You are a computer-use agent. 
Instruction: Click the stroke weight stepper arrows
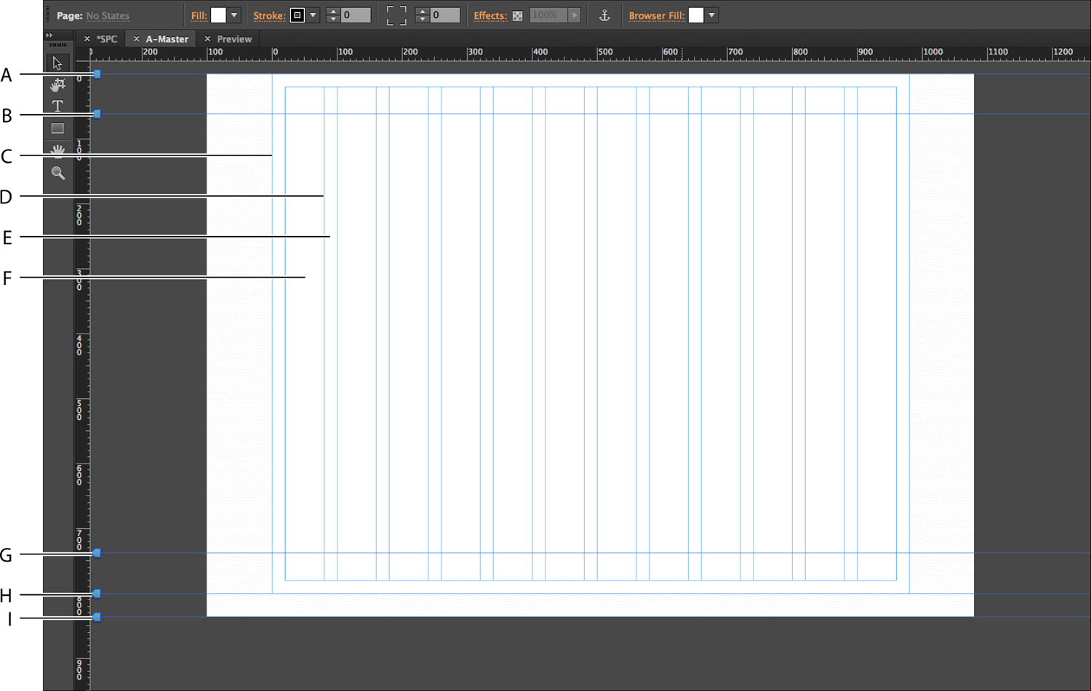click(x=333, y=15)
